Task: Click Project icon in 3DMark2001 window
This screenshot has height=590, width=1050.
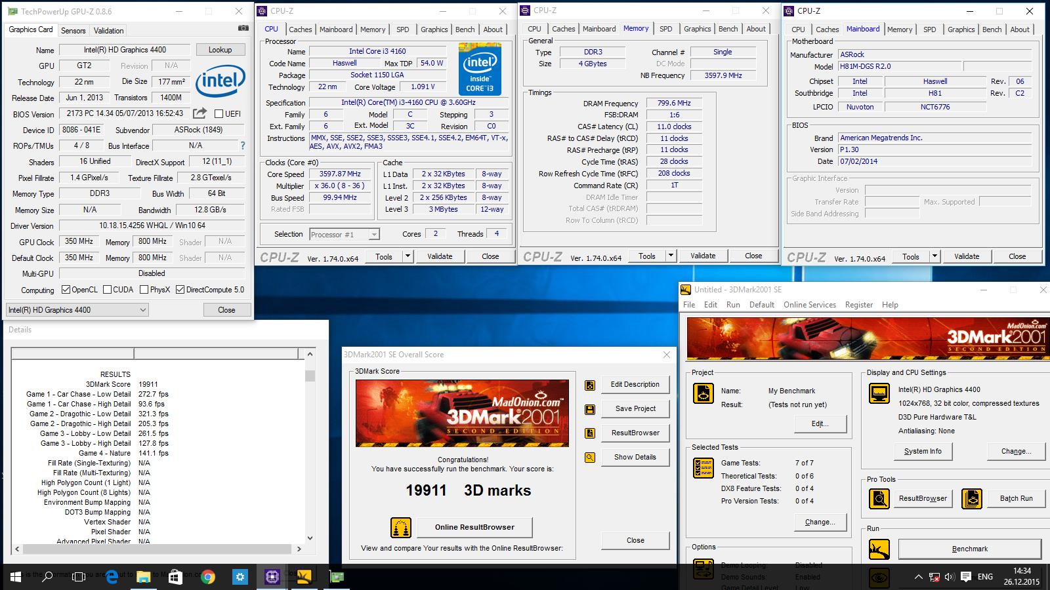Action: click(703, 393)
